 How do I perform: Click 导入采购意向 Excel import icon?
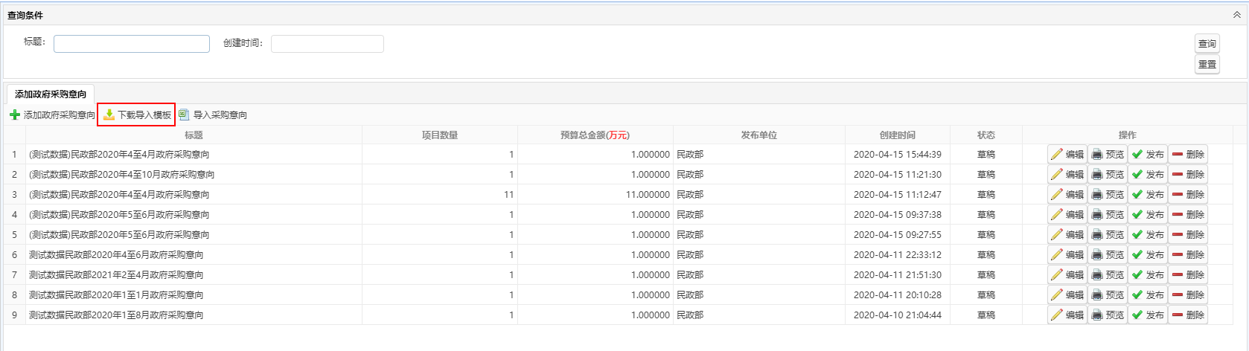click(x=184, y=115)
